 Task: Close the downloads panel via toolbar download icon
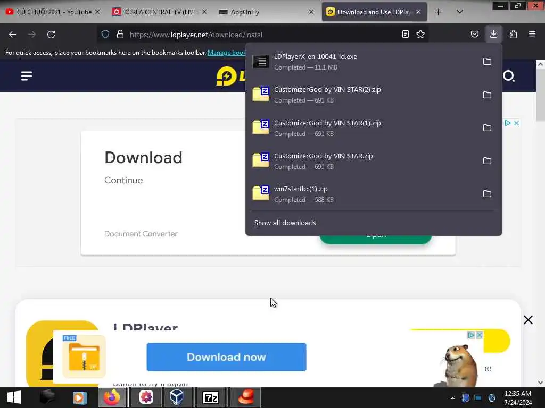click(493, 35)
